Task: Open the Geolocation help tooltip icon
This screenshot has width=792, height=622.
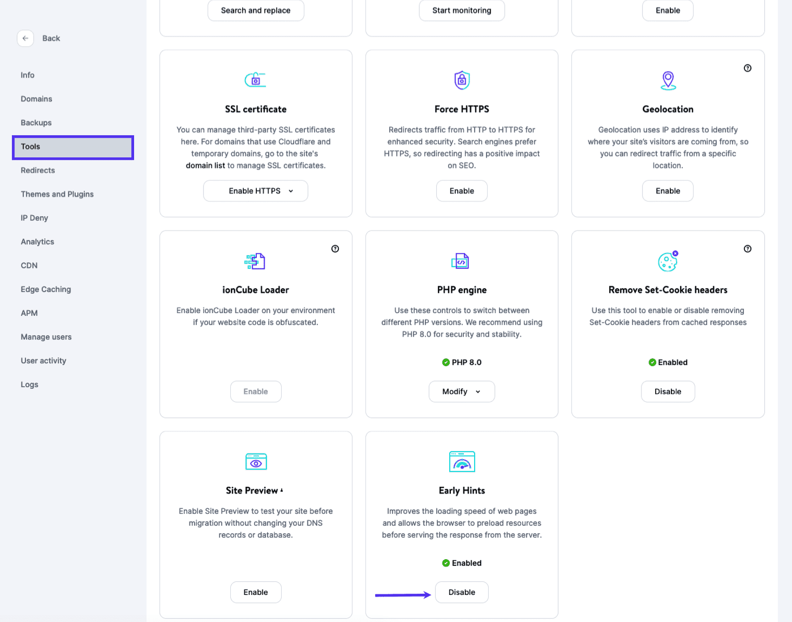Action: (x=747, y=67)
